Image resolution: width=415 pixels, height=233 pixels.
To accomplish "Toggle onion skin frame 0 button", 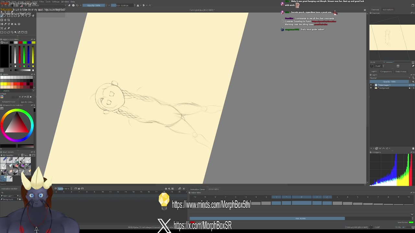I will pos(302,197).
